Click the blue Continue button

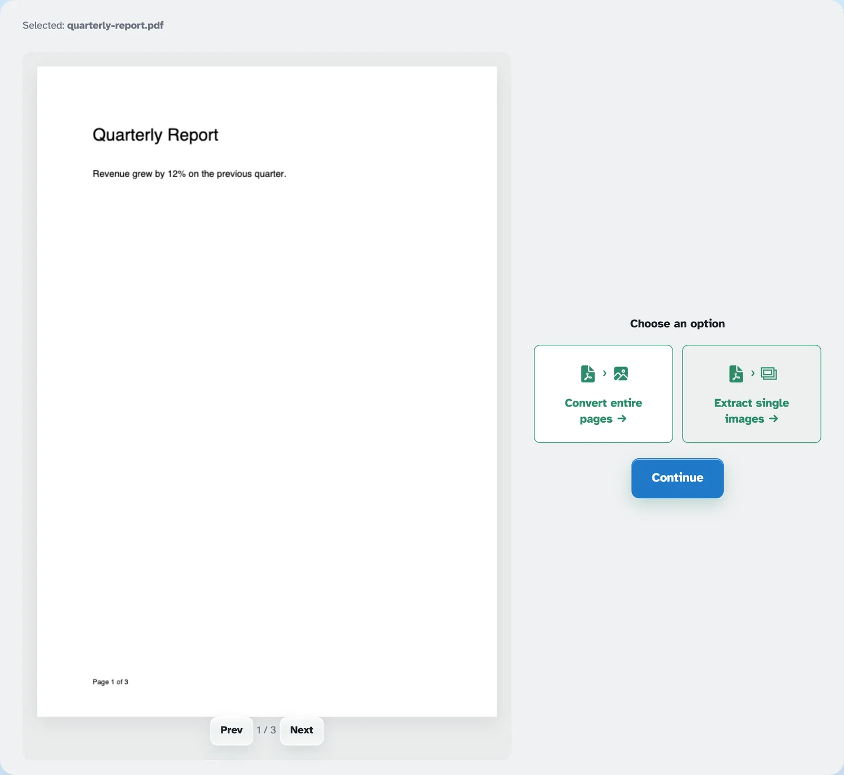677,478
